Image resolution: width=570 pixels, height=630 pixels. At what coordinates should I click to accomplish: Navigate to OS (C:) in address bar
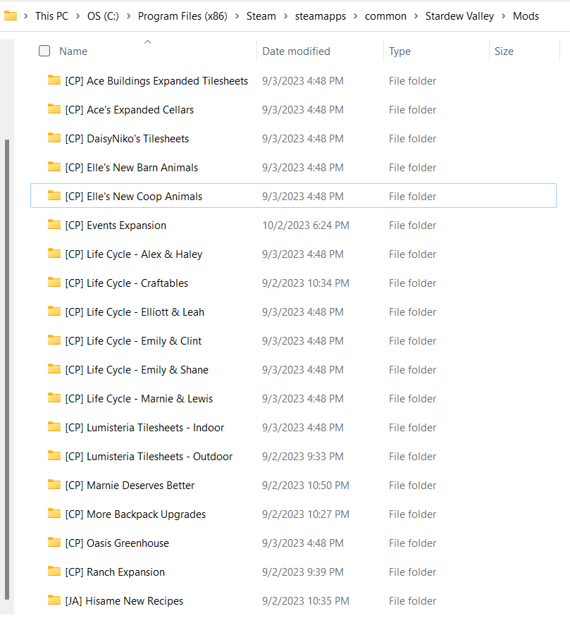(x=104, y=16)
